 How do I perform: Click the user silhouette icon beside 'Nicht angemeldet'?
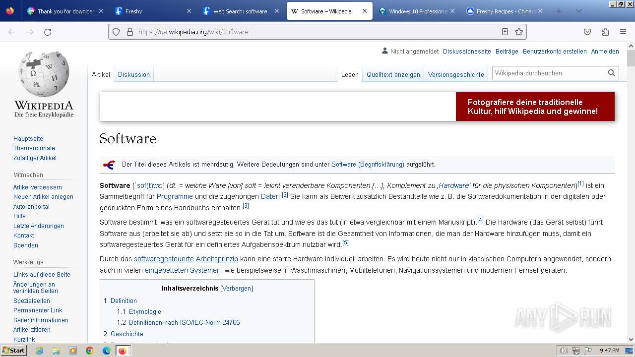pyautogui.click(x=385, y=51)
